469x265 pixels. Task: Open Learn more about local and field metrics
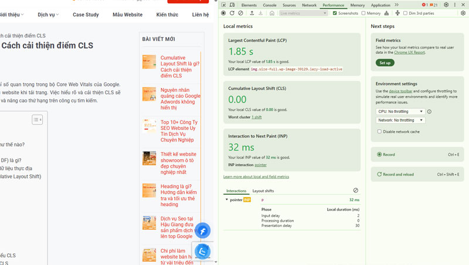256,177
